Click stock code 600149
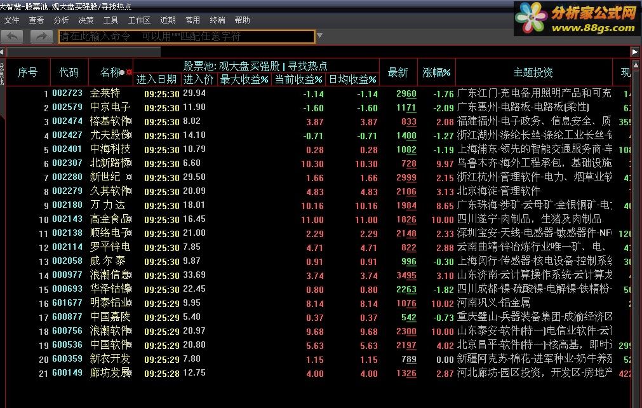Screen dimensions: 642x408 tap(67, 372)
